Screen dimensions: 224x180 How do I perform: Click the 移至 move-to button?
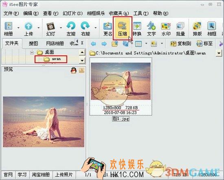[x=204, y=44]
